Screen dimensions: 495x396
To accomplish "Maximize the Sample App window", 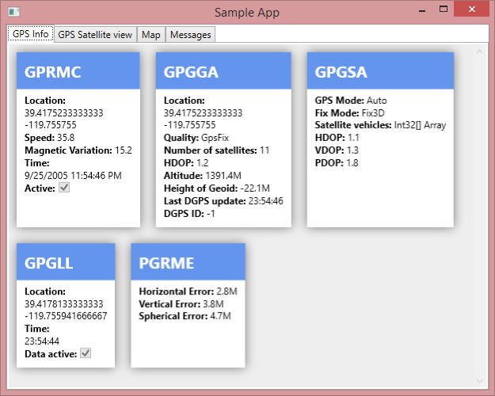I will coord(444,10).
